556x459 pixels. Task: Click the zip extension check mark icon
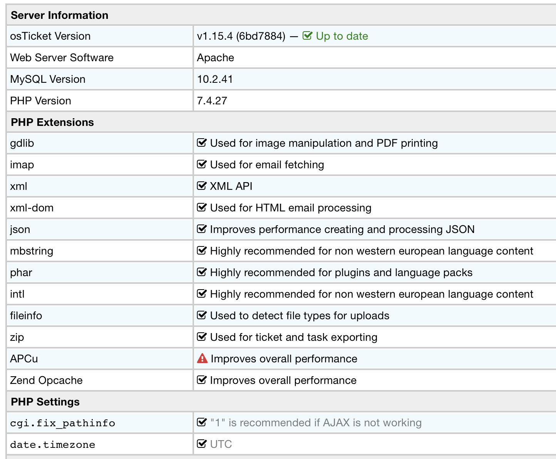tap(202, 337)
